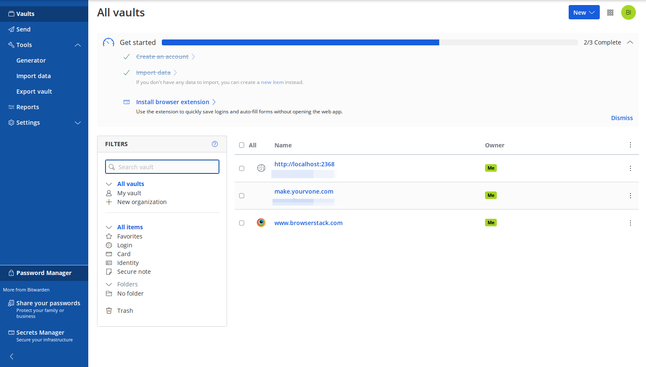Open the www.browserstack.com vault item

click(308, 223)
